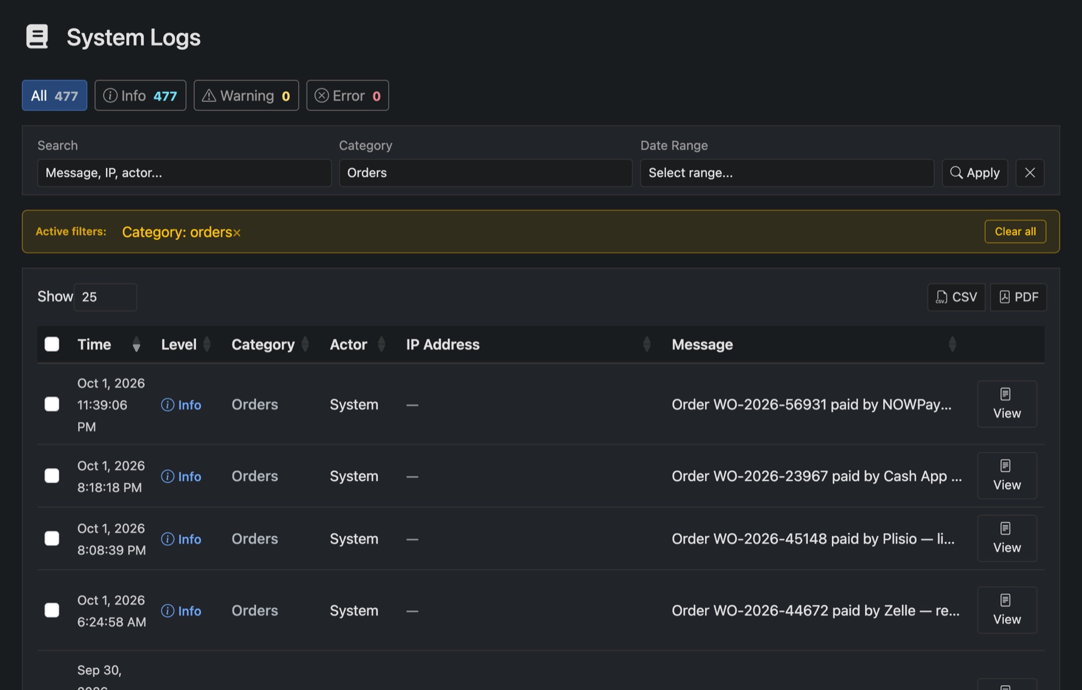Click the timestamp 'Oct 1, 2026 6:24:58 AM'
1082x690 pixels.
pos(112,611)
